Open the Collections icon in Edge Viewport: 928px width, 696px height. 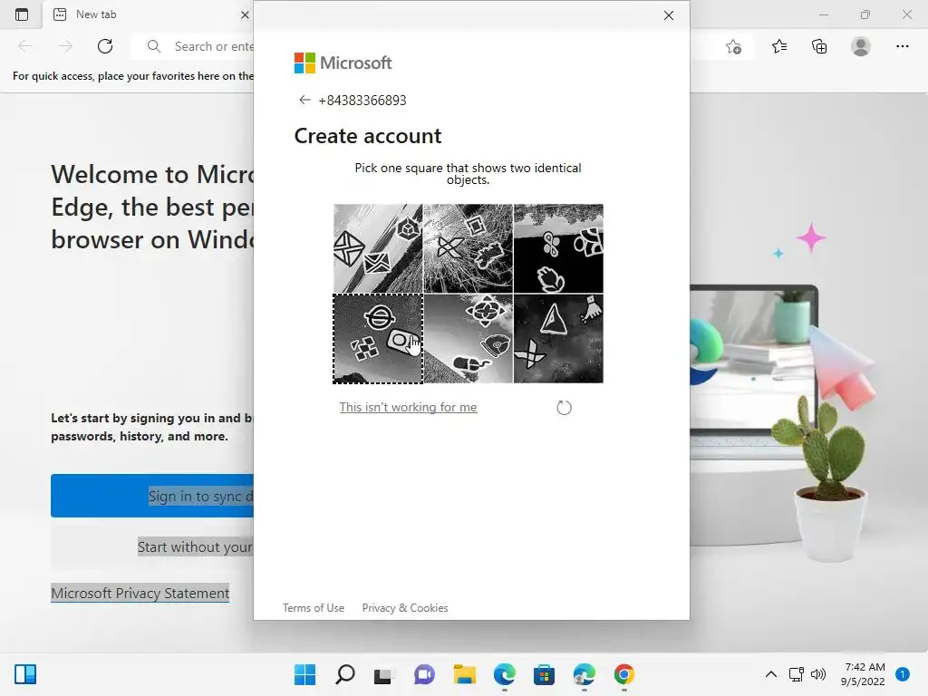819,46
